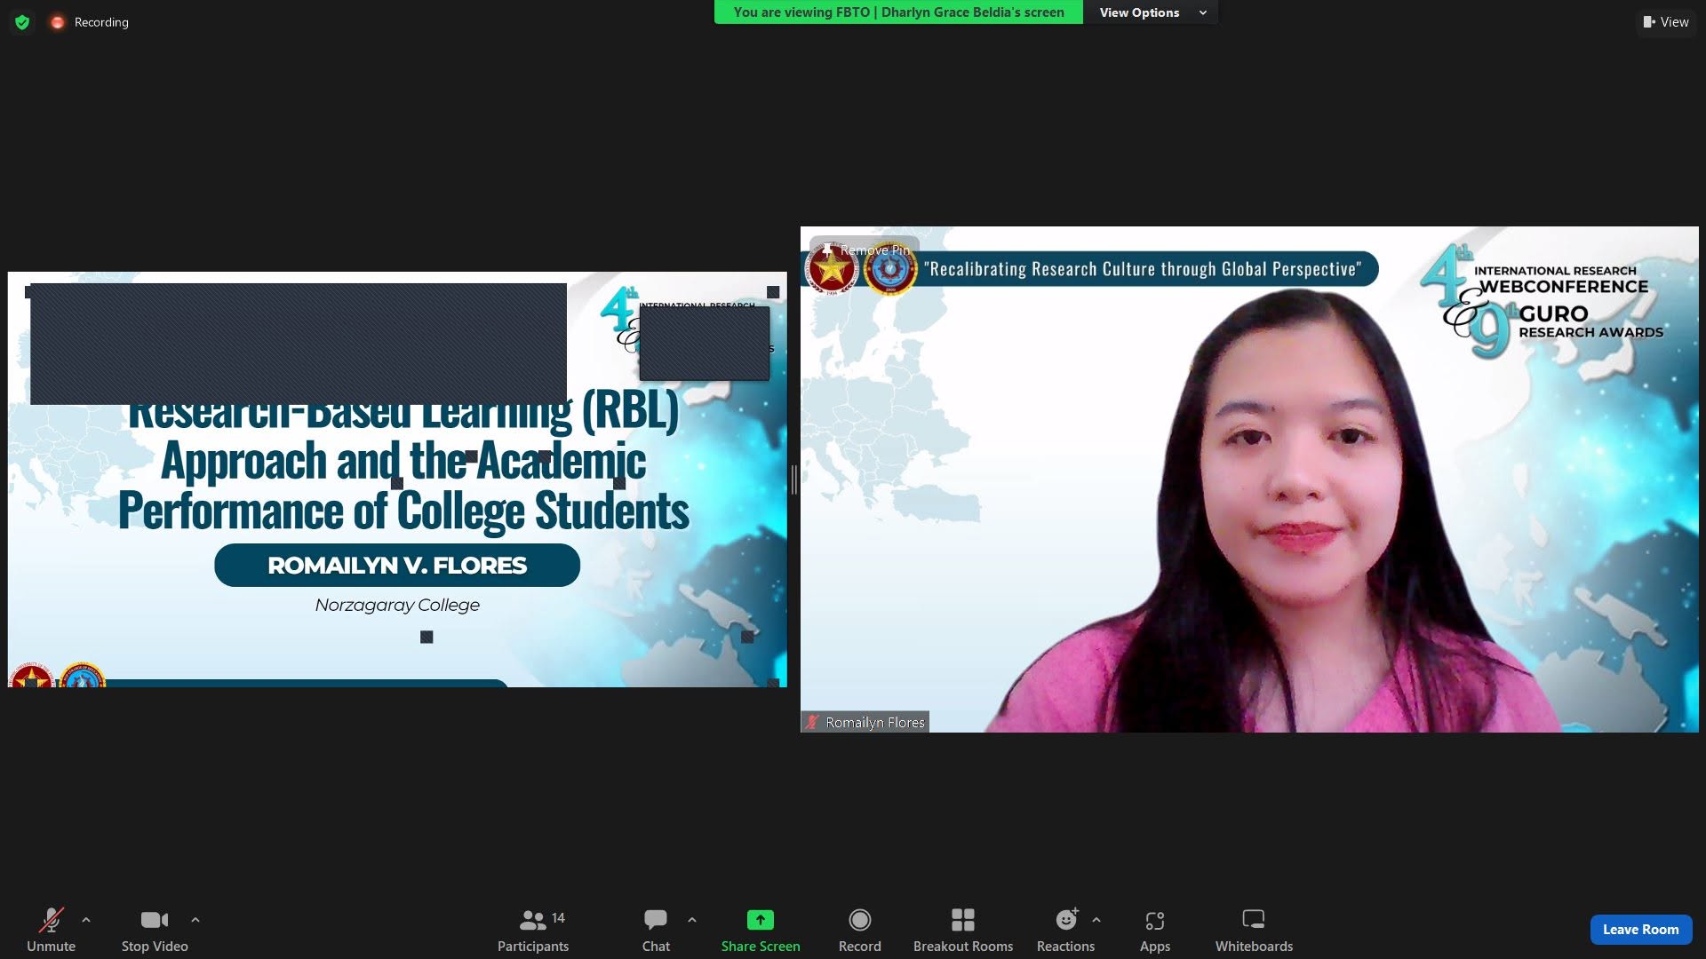Viewport: 1706px width, 959px height.
Task: Expand chat options arrow beside Chat
Action: pyautogui.click(x=692, y=920)
